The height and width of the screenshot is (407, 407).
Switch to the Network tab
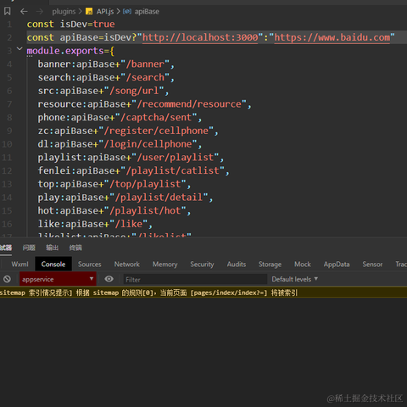click(x=127, y=265)
